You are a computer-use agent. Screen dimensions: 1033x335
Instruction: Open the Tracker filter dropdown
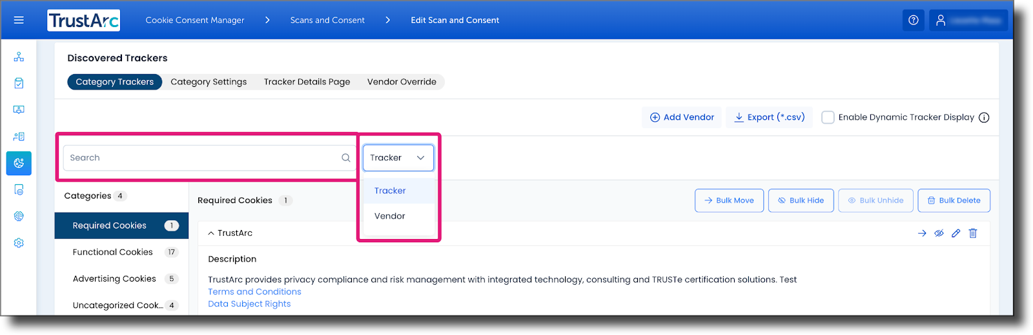(x=398, y=158)
